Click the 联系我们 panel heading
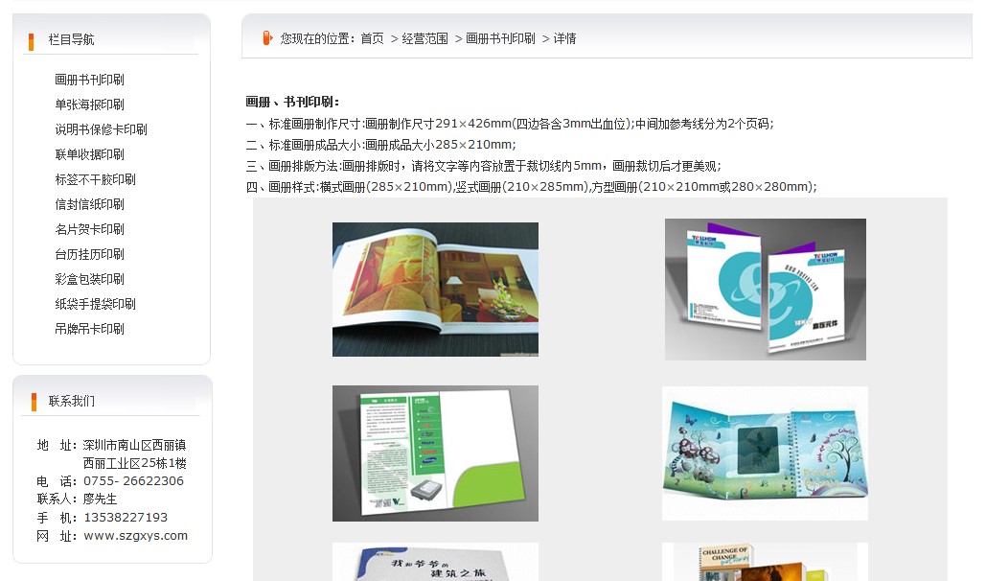Viewport: 986px width, 581px height. click(x=71, y=401)
